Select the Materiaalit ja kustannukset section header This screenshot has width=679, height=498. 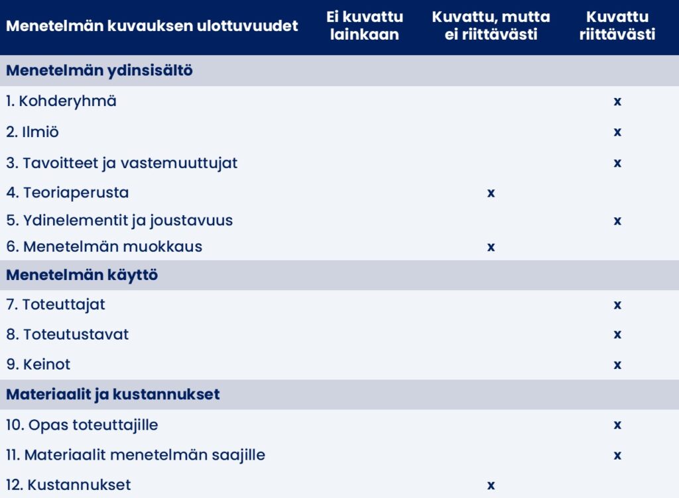click(x=113, y=395)
